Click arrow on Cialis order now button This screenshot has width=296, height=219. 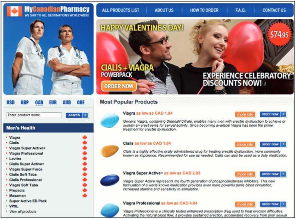click(284, 144)
